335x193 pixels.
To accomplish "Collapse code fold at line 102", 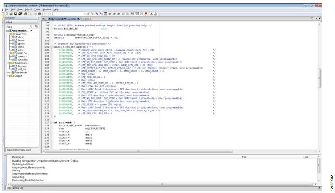I will tap(51, 47).
